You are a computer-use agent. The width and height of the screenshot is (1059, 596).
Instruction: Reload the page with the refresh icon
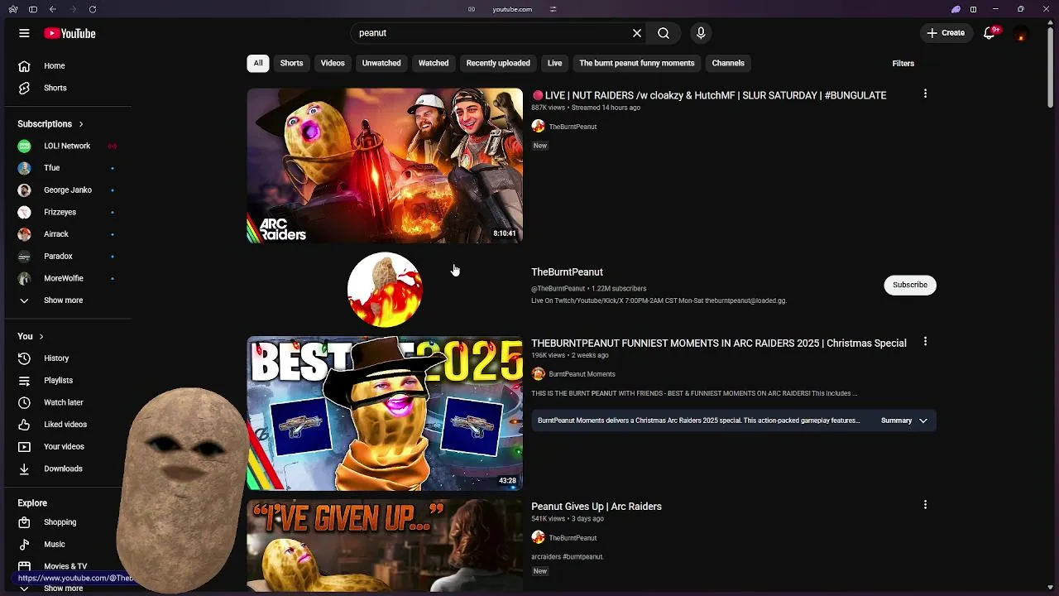(93, 9)
